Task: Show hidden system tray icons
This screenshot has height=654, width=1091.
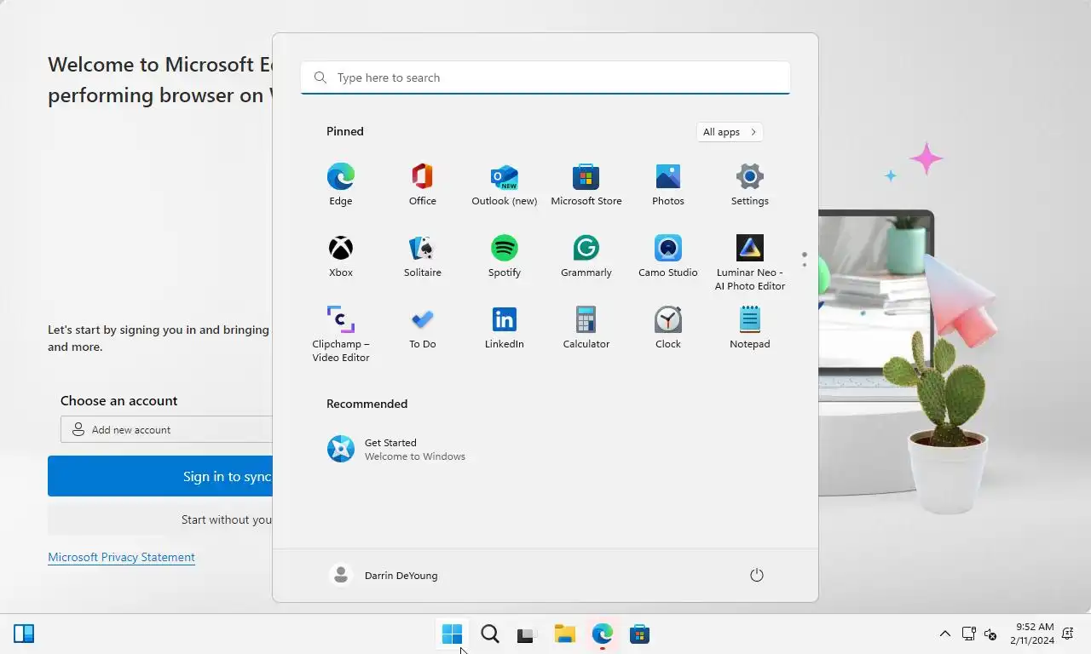Action: click(x=944, y=634)
